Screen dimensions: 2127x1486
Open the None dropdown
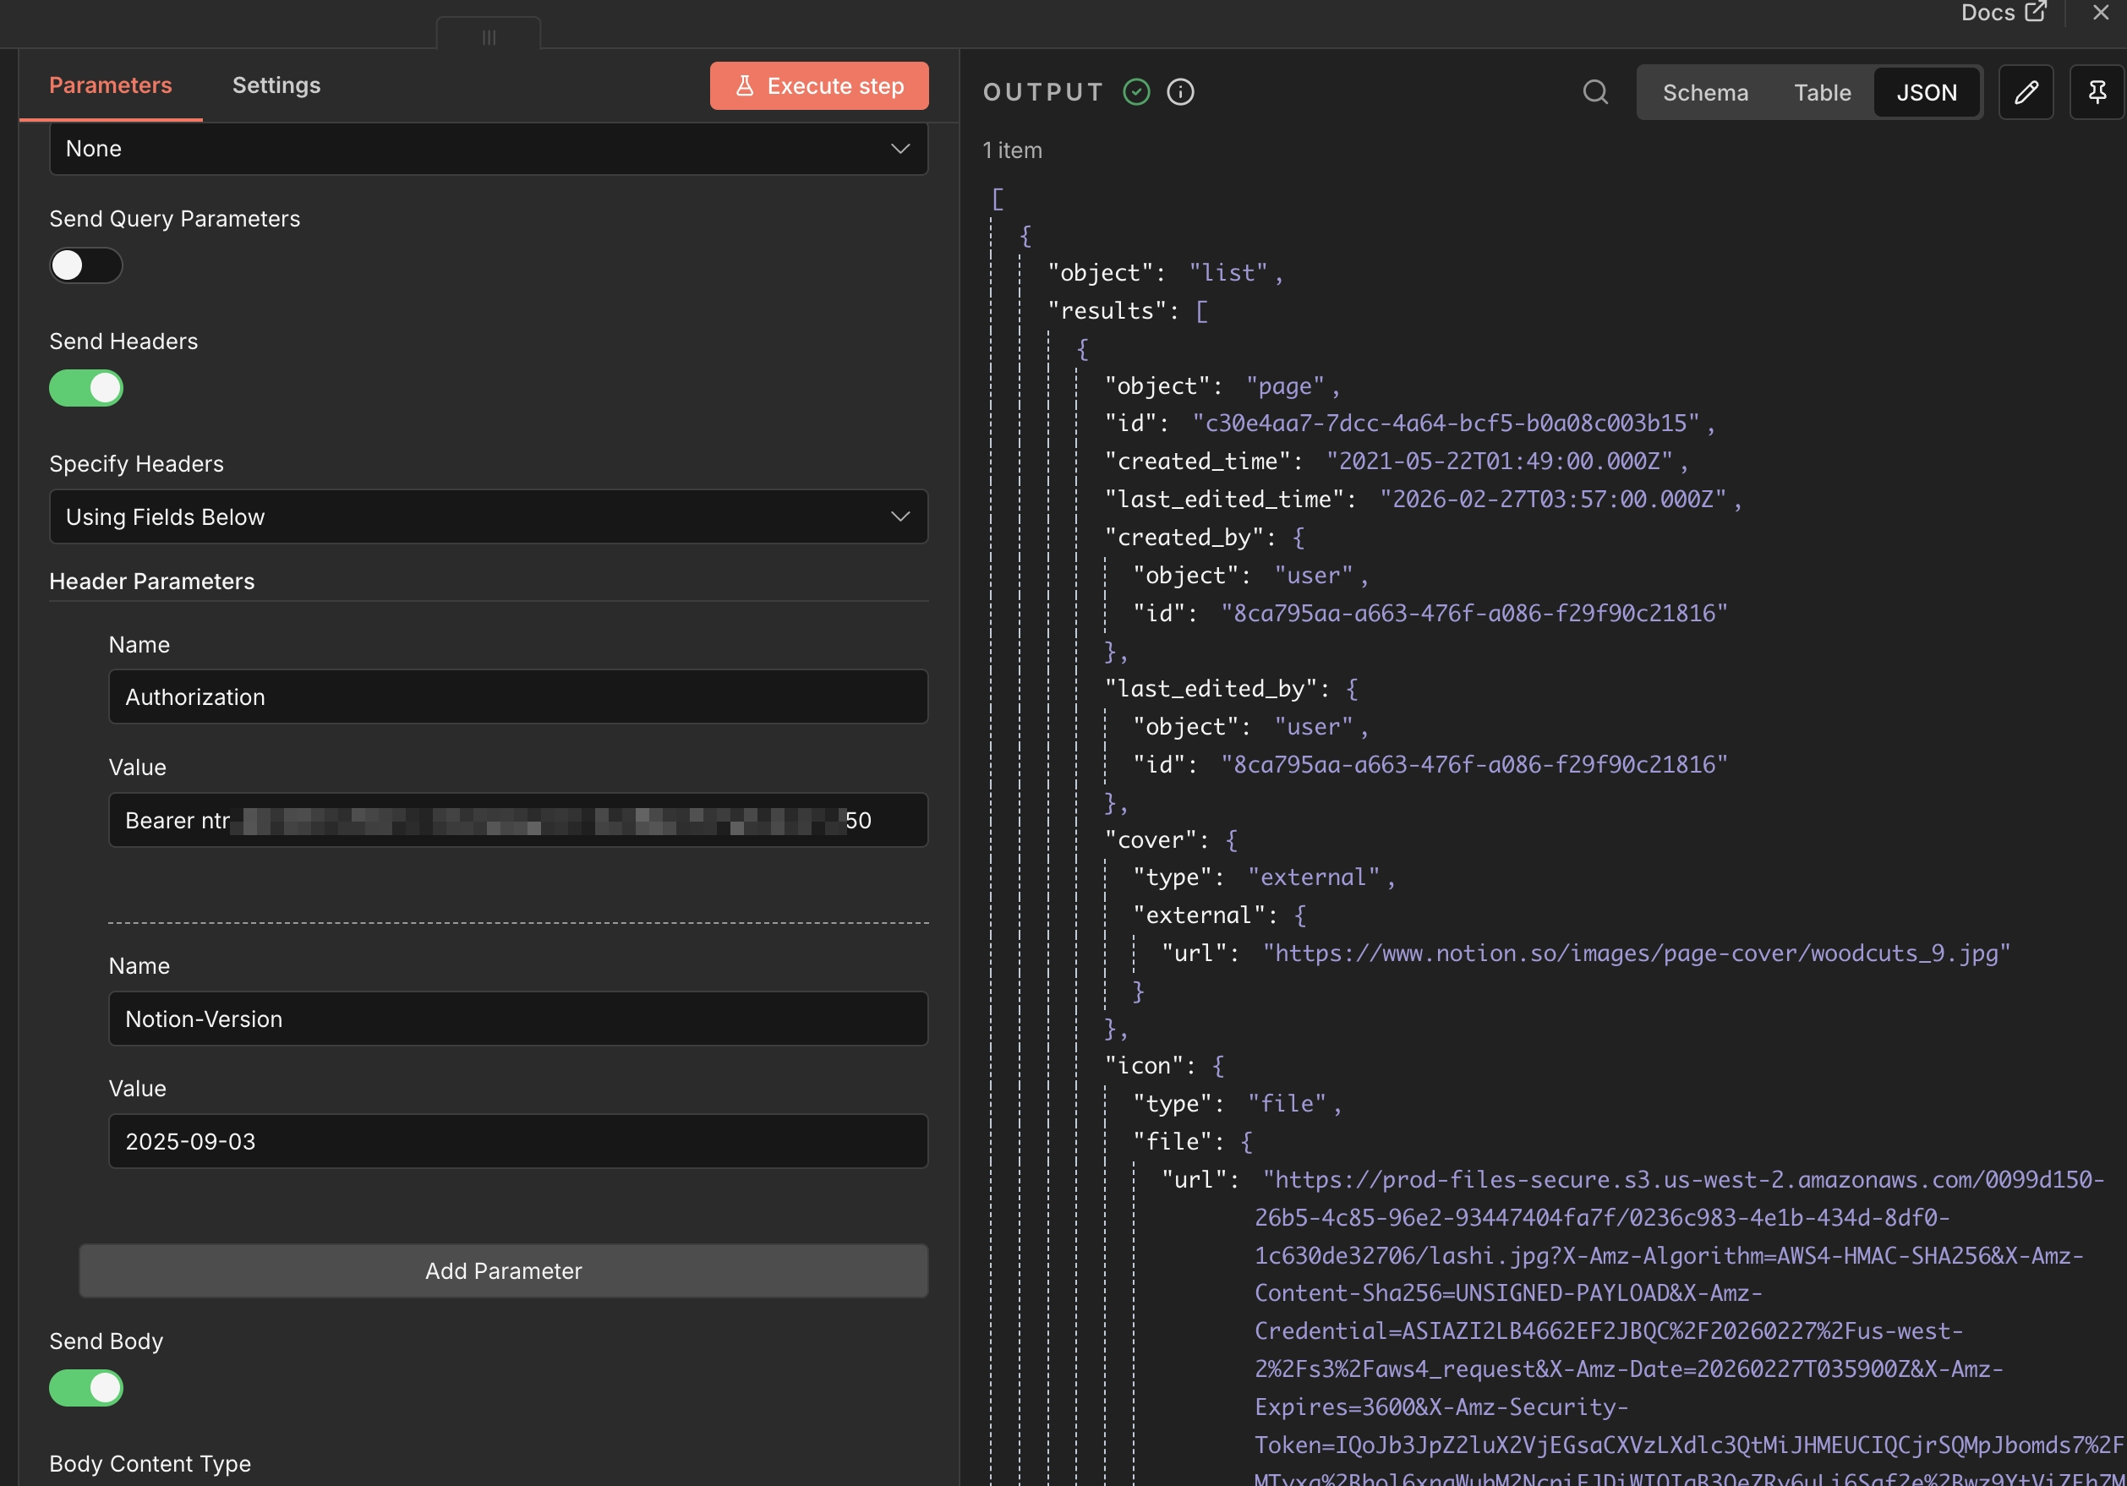click(x=488, y=148)
